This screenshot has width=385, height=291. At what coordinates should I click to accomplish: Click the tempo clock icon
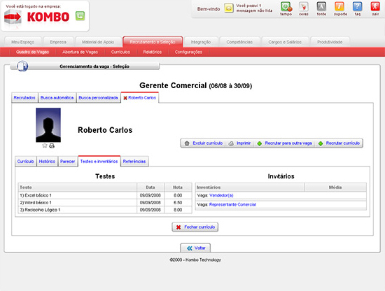tap(286, 6)
